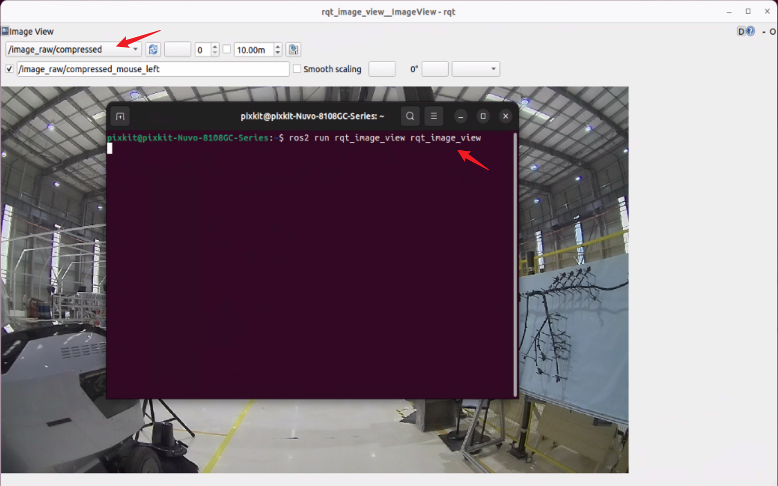The width and height of the screenshot is (778, 486).
Task: Close the rqt window
Action: click(767, 11)
